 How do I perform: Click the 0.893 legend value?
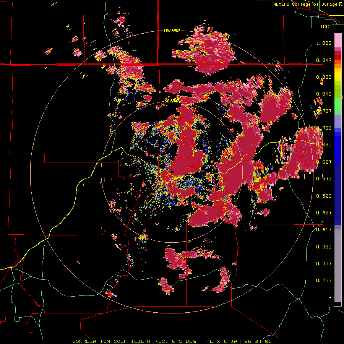(x=324, y=77)
